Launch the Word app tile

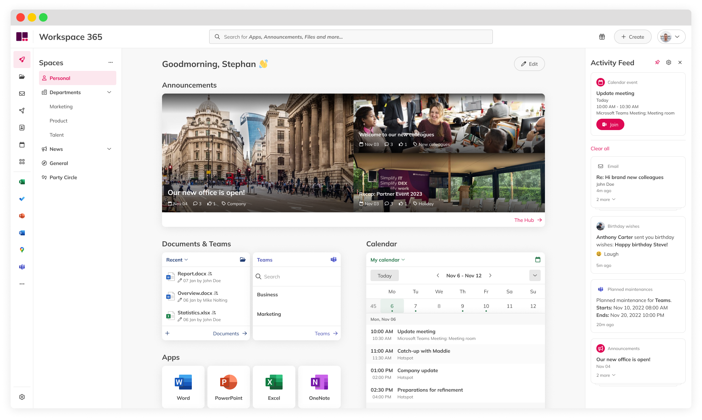coord(183,387)
